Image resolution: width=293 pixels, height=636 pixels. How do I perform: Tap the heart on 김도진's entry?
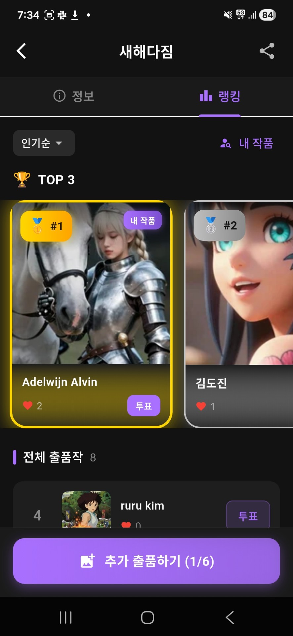coord(201,406)
